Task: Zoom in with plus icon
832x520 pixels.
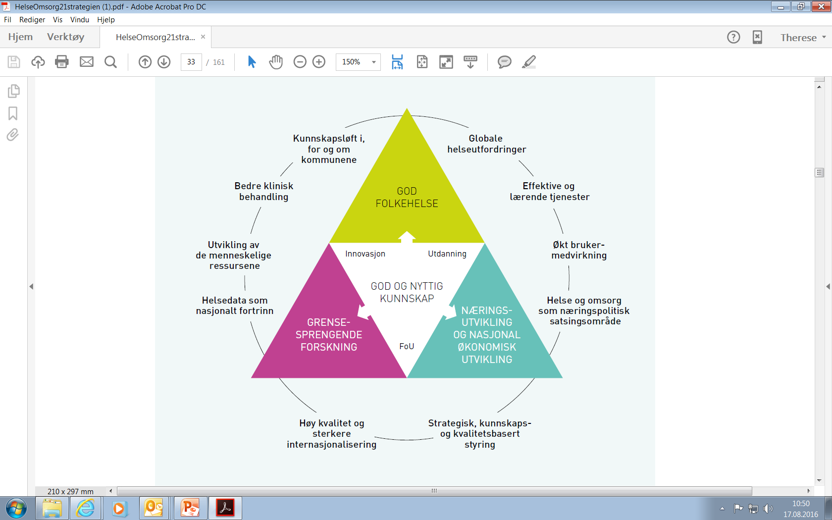Action: coord(319,62)
